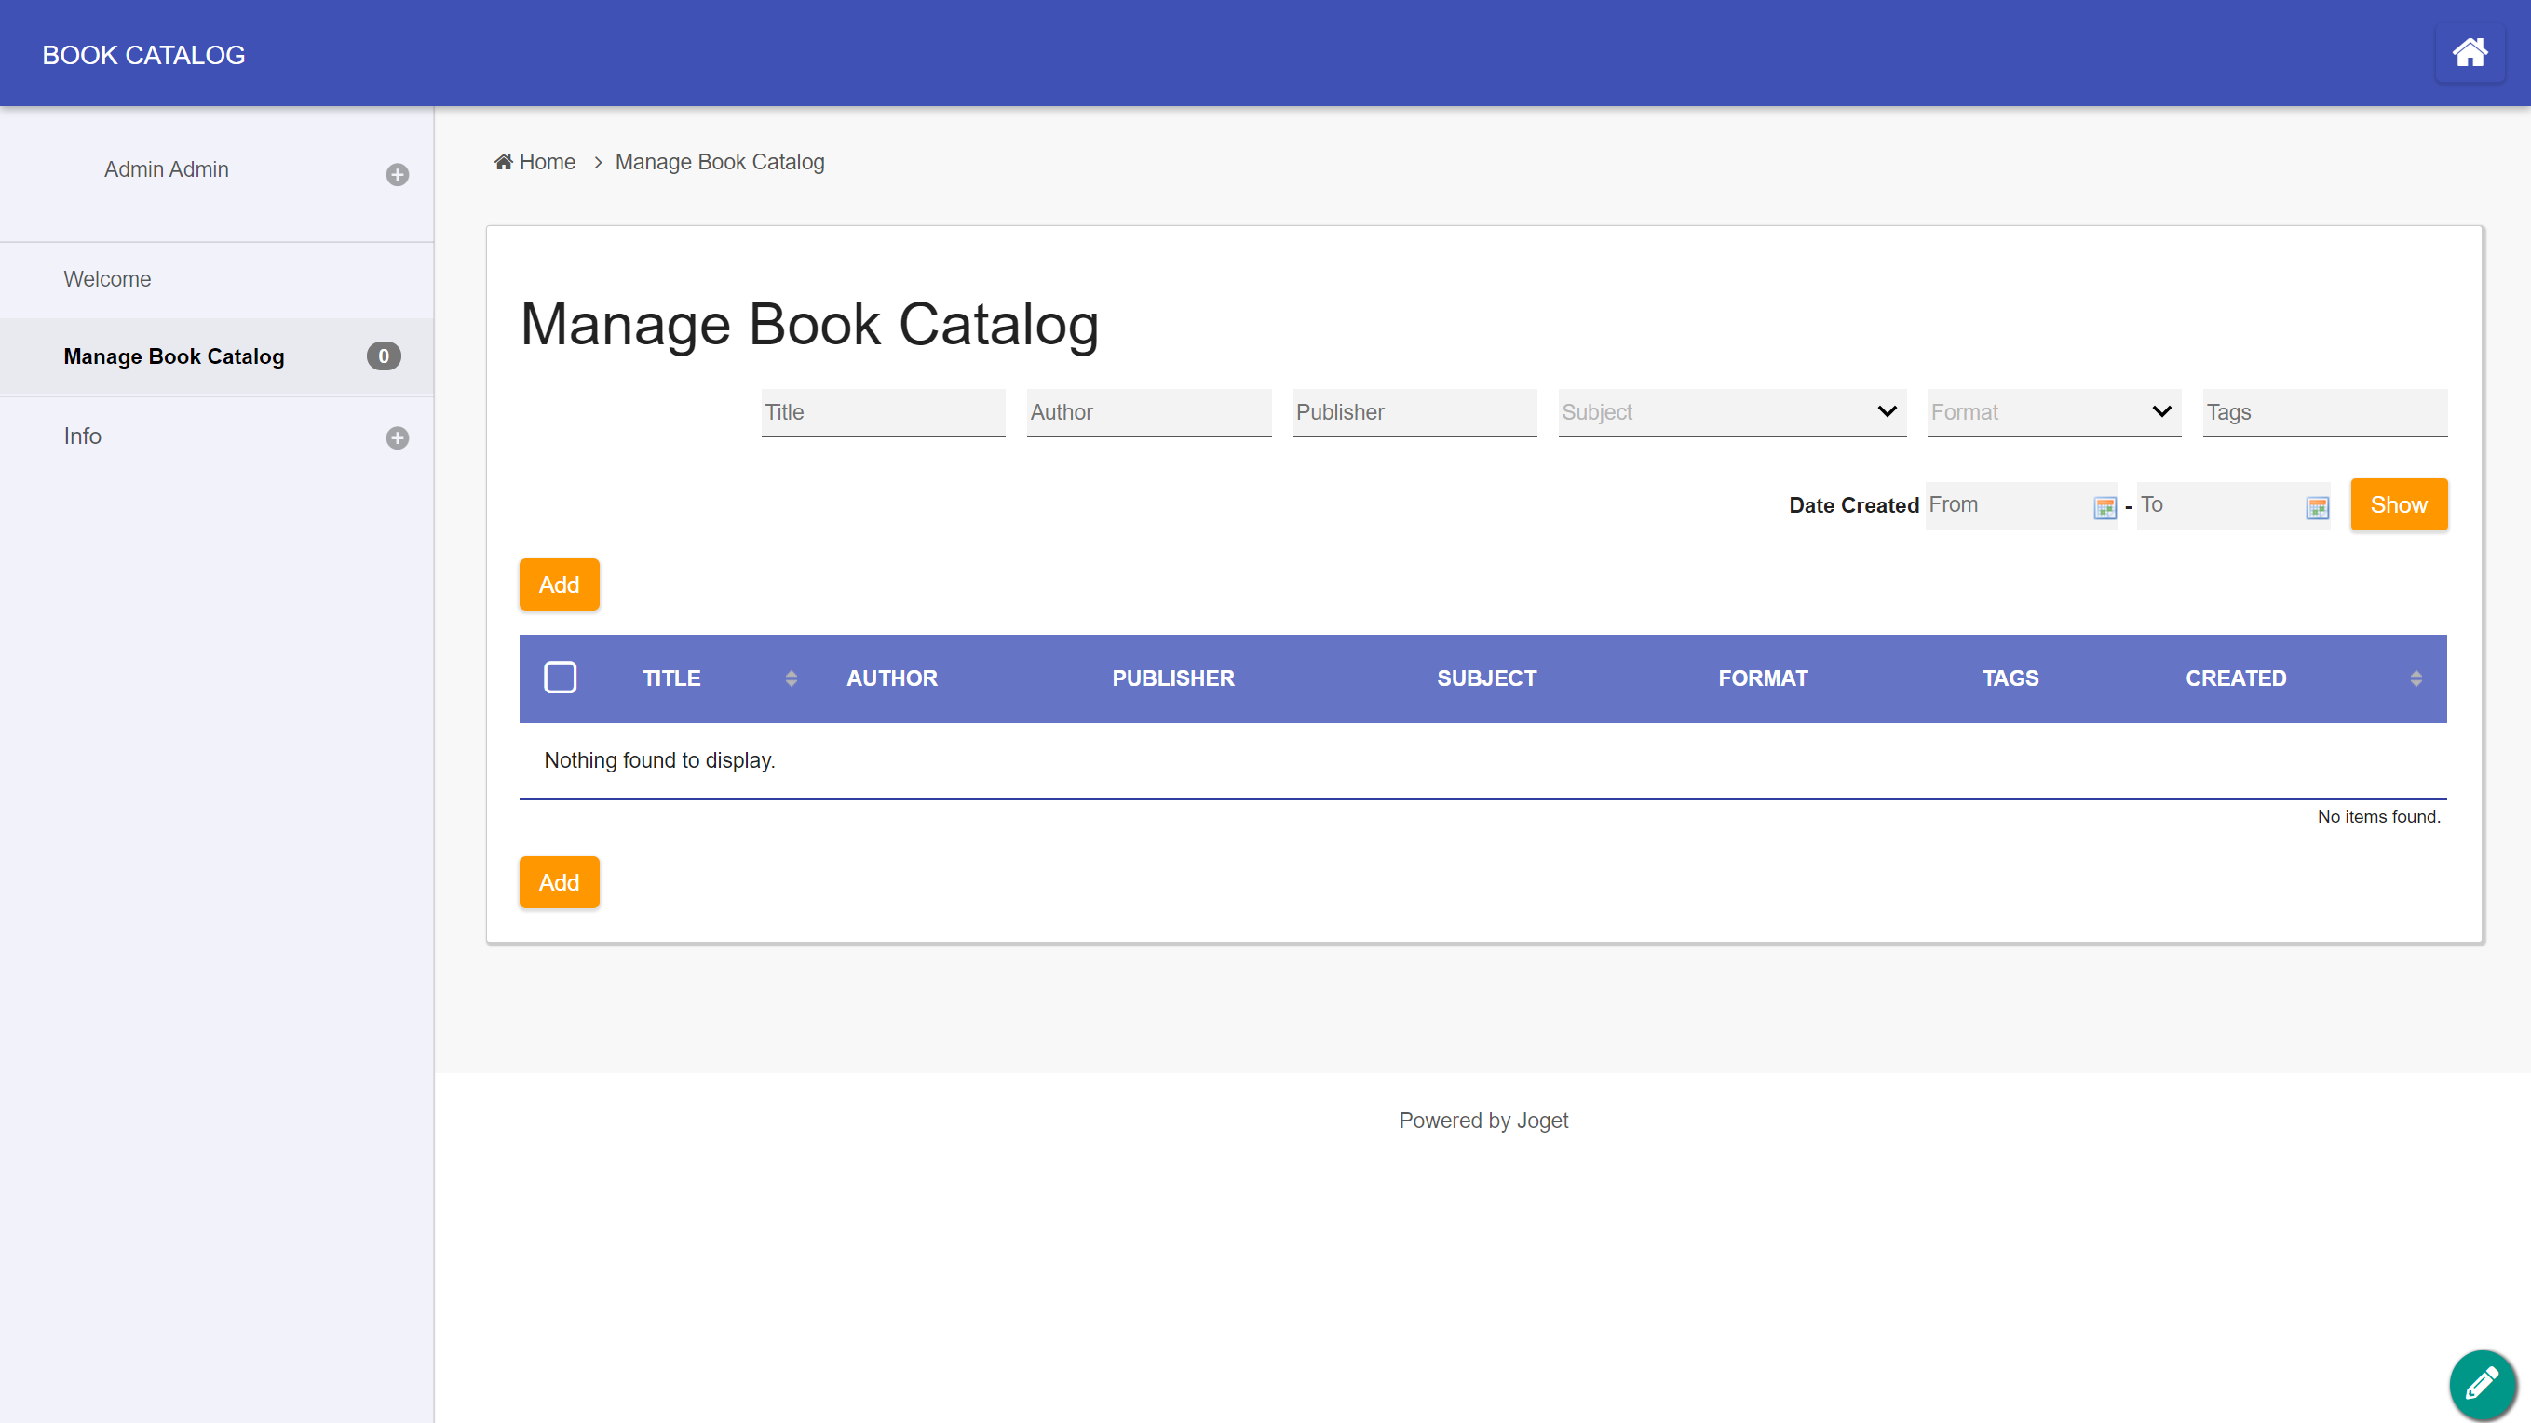The height and width of the screenshot is (1423, 2531).
Task: Sort table by Created column arrows
Action: coord(2415,678)
